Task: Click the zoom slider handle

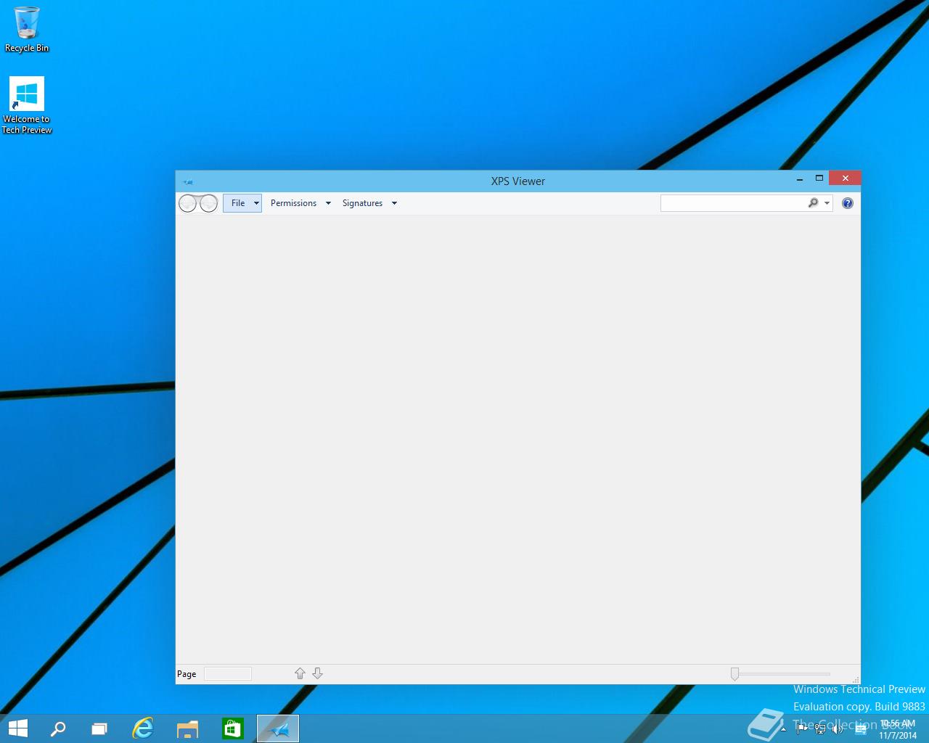Action: click(x=734, y=674)
